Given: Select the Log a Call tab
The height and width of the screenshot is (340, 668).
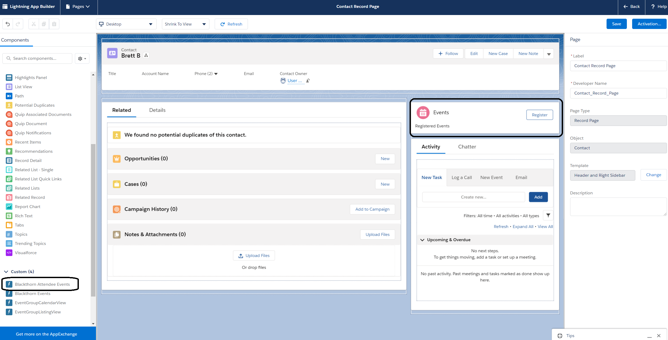Looking at the screenshot, I should (x=462, y=178).
